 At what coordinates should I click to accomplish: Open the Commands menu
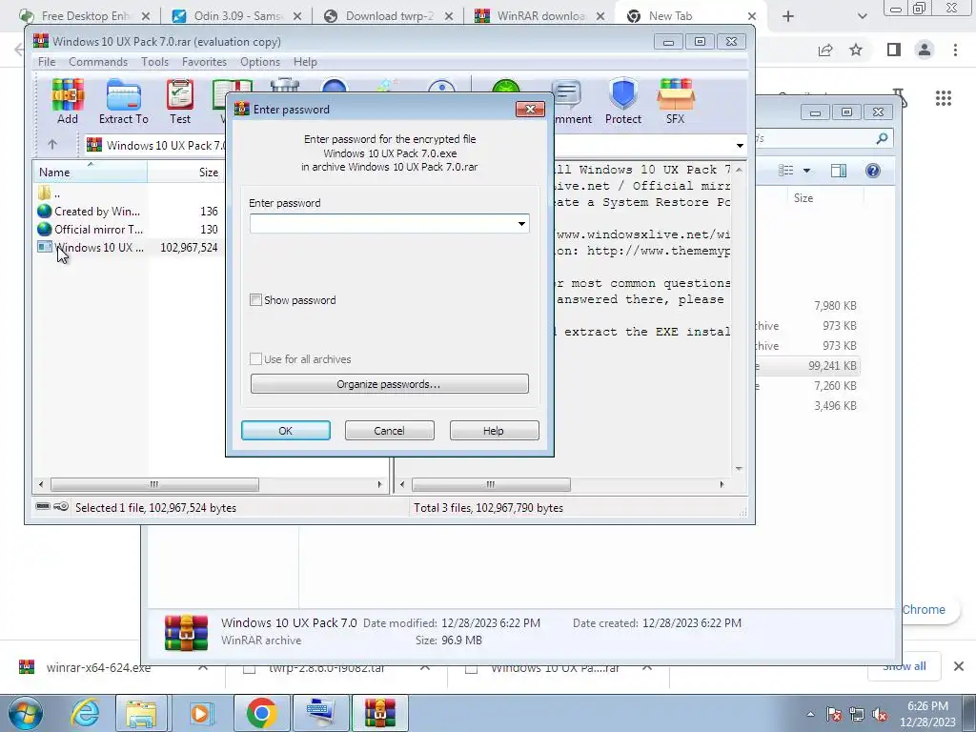coord(98,62)
